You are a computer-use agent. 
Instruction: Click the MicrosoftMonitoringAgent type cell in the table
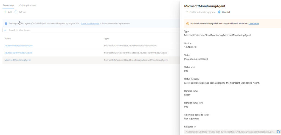[136, 60]
